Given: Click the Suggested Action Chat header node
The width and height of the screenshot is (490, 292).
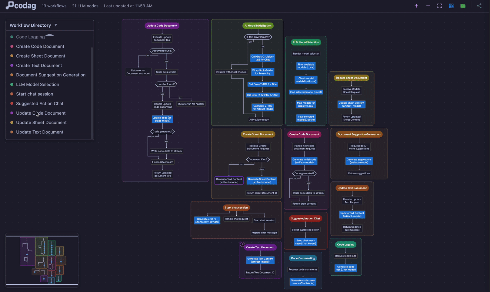Looking at the screenshot, I should pos(305,219).
